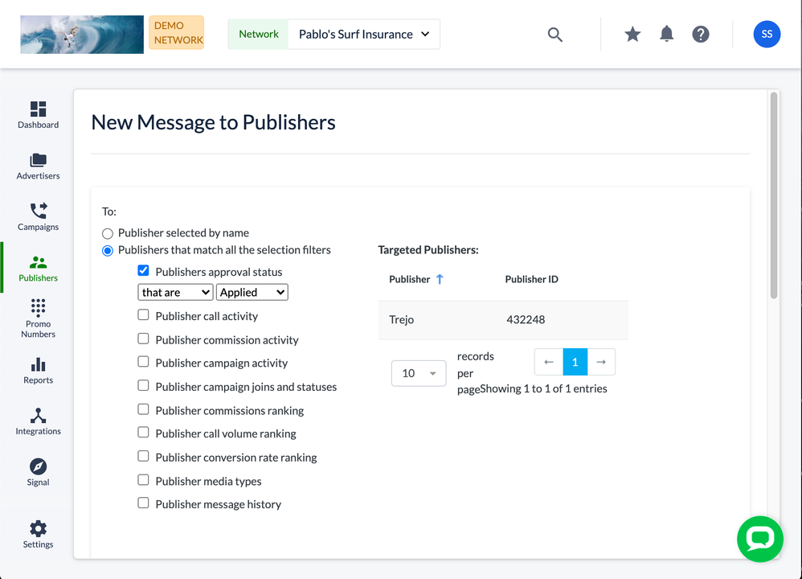Expand the Applied status dropdown

point(252,293)
